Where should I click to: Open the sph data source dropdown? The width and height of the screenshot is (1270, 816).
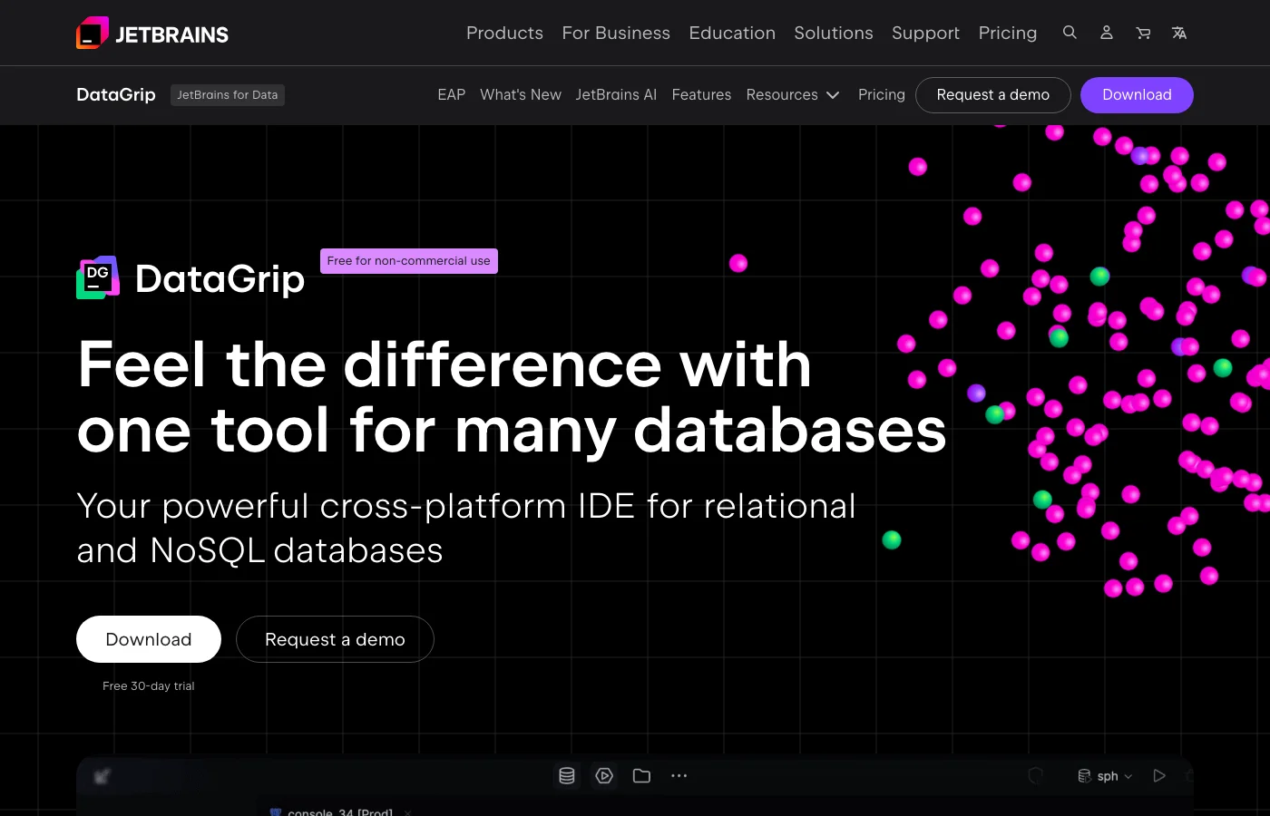1105,776
